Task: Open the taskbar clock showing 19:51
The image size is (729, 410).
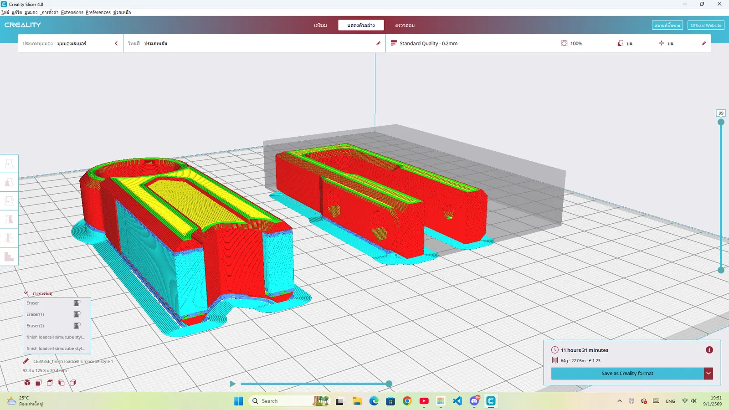Action: pos(713,401)
